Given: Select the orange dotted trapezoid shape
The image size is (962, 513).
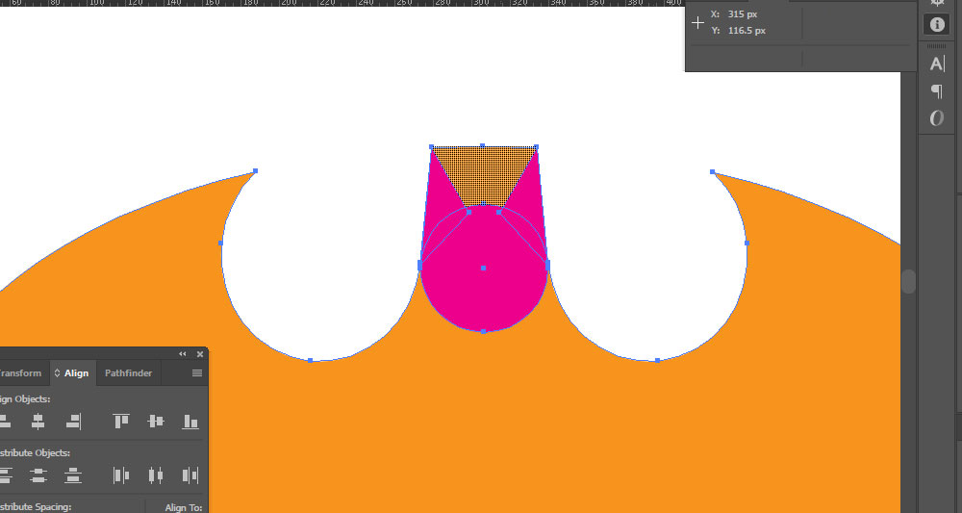Looking at the screenshot, I should pos(484,175).
